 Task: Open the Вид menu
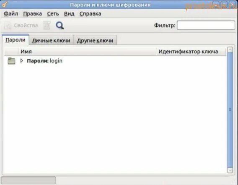[x=69, y=14]
